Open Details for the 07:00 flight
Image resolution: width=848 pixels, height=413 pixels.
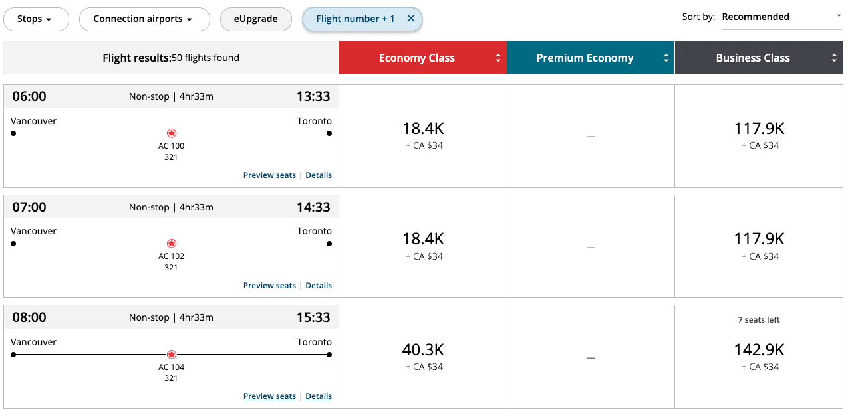point(319,286)
